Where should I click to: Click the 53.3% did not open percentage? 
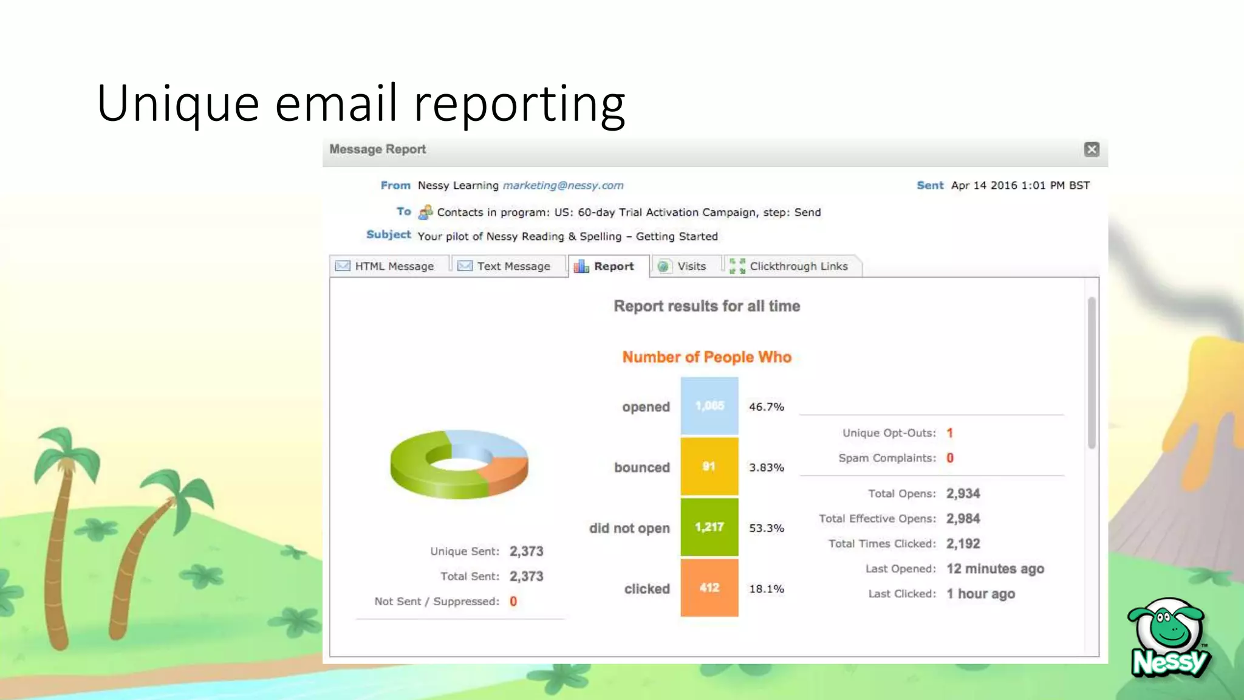click(766, 528)
